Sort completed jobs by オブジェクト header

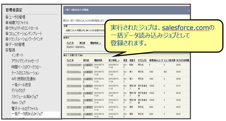click(142, 60)
